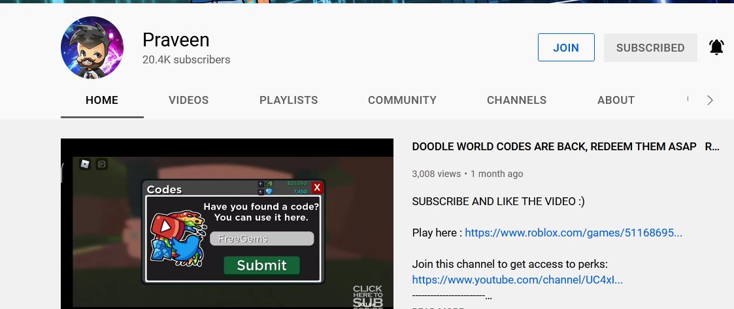Image resolution: width=734 pixels, height=309 pixels.
Task: Click the chat icon in video thumbnail
Action: [x=102, y=164]
